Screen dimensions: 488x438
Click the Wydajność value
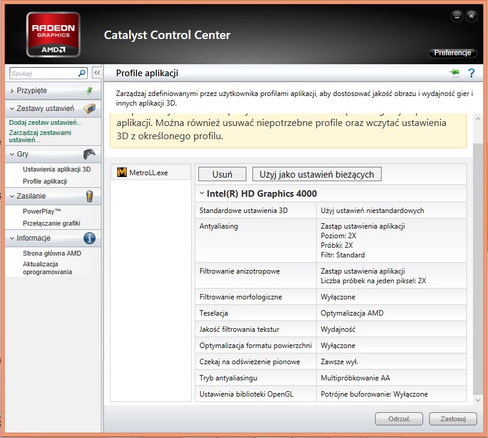[x=338, y=329]
